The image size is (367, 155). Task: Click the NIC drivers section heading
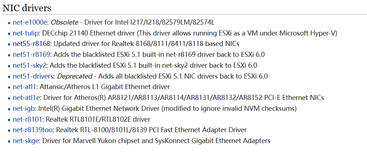click(27, 8)
